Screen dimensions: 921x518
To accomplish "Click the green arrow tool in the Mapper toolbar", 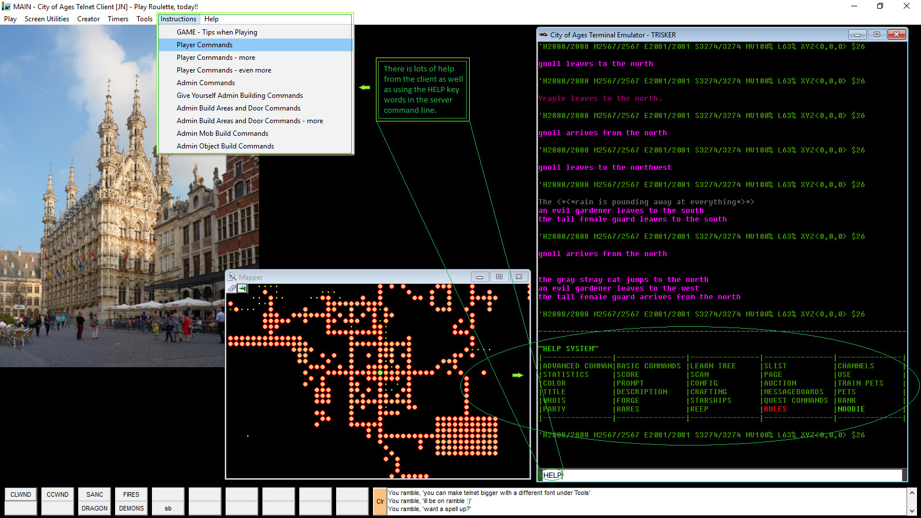I will (x=242, y=288).
